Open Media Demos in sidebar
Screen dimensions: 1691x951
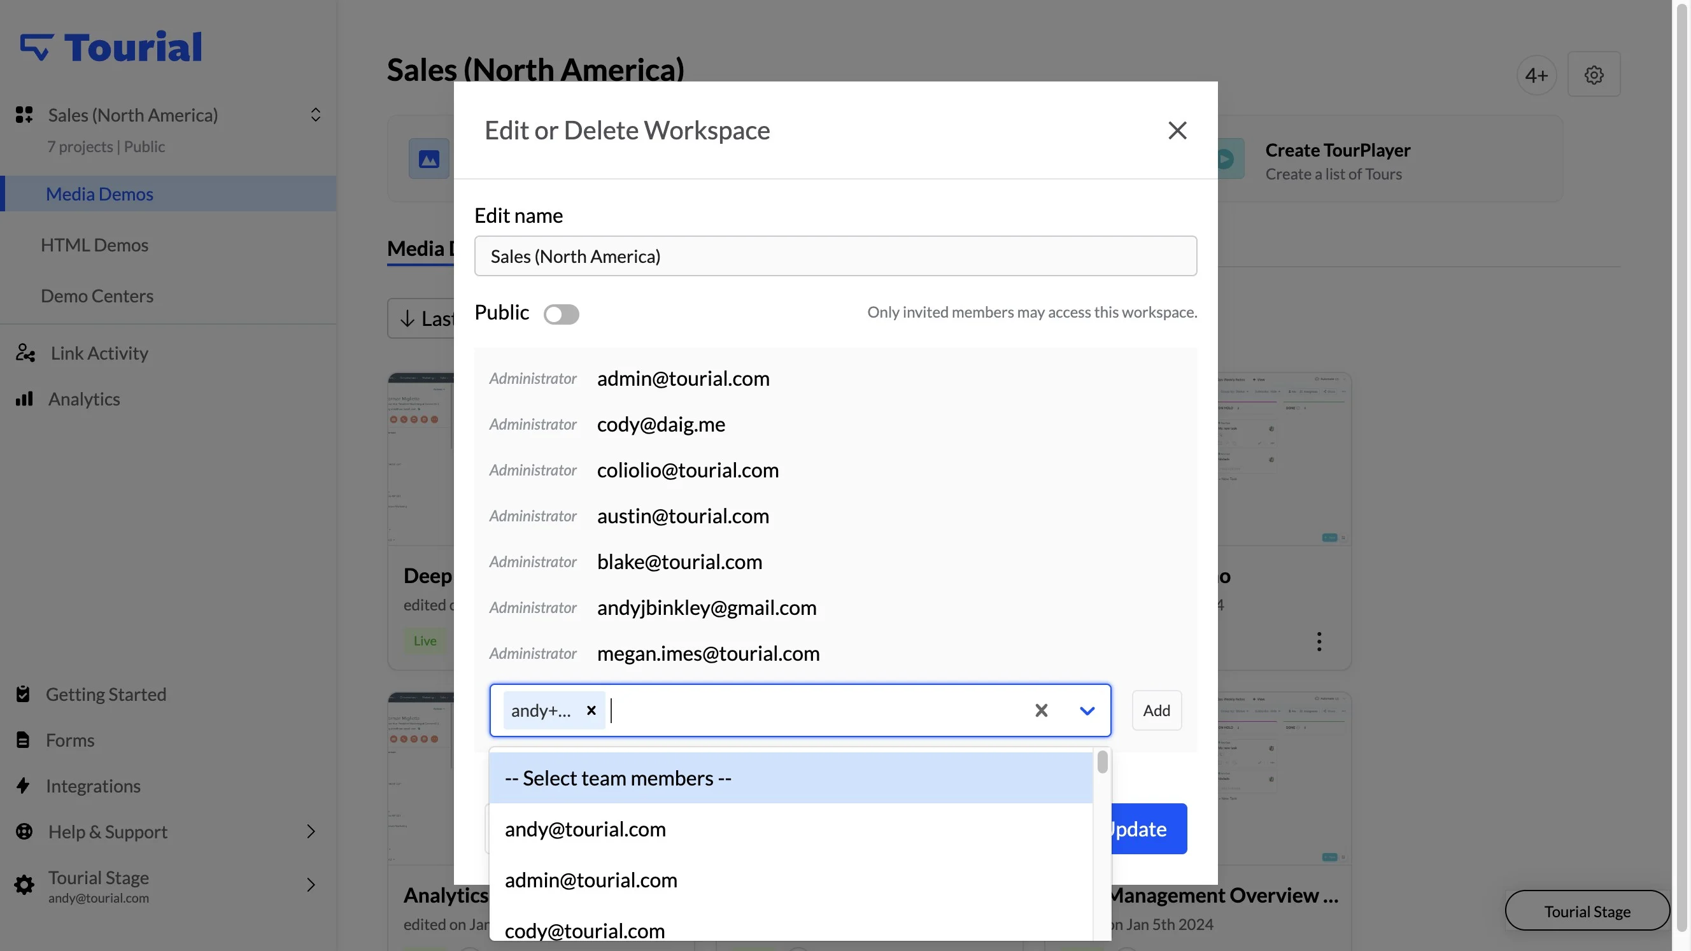coord(168,194)
